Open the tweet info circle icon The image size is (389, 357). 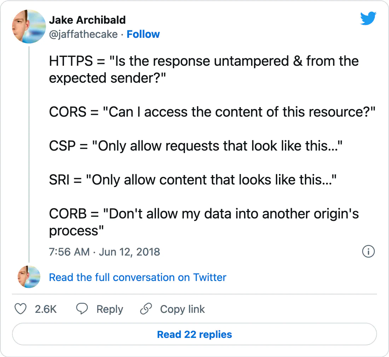point(368,252)
